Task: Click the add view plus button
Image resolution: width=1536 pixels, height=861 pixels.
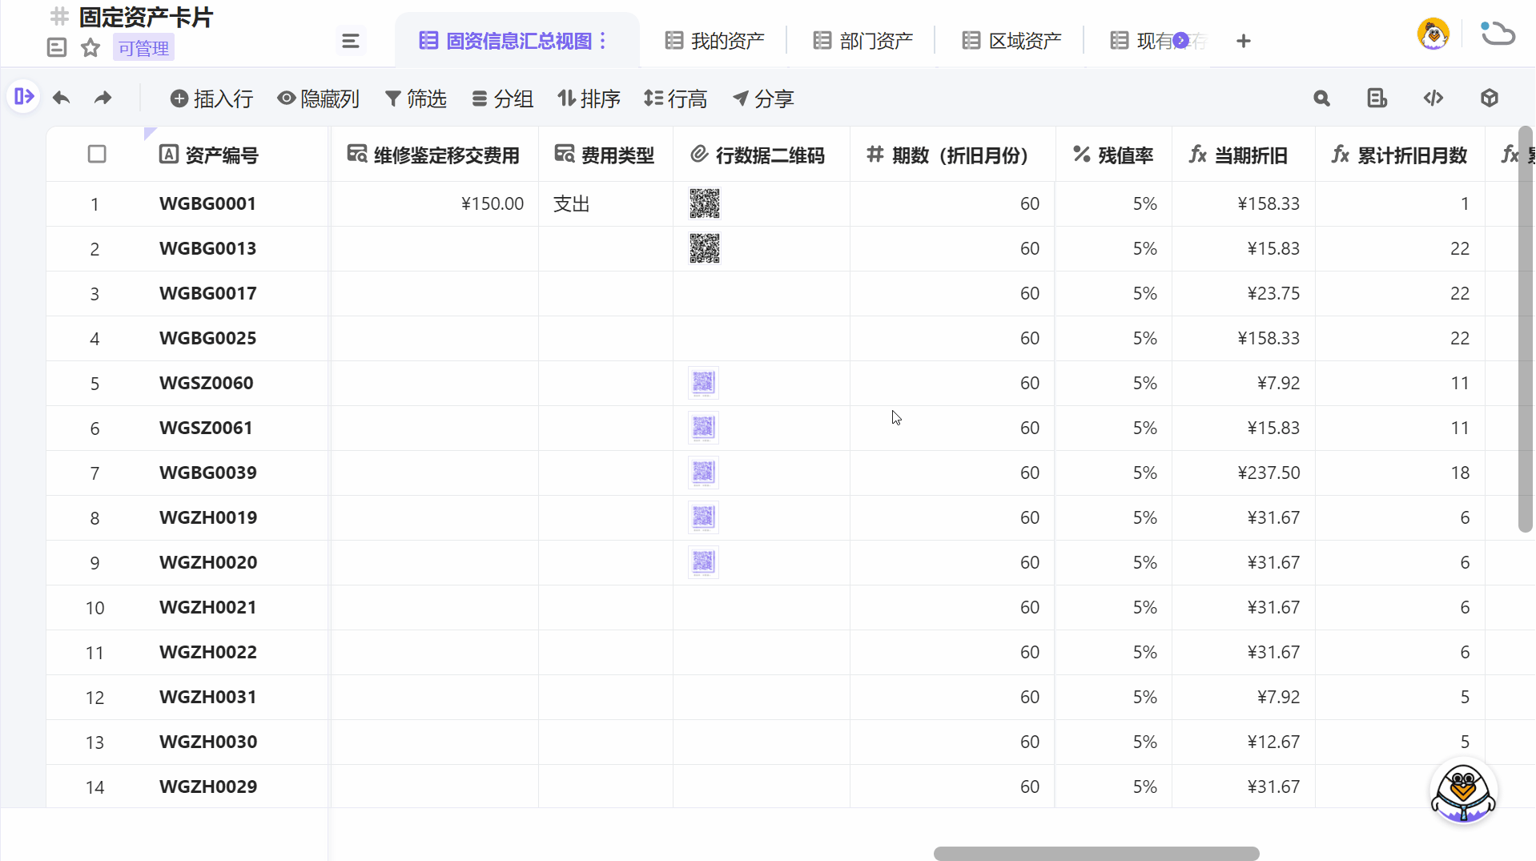Action: (x=1244, y=40)
